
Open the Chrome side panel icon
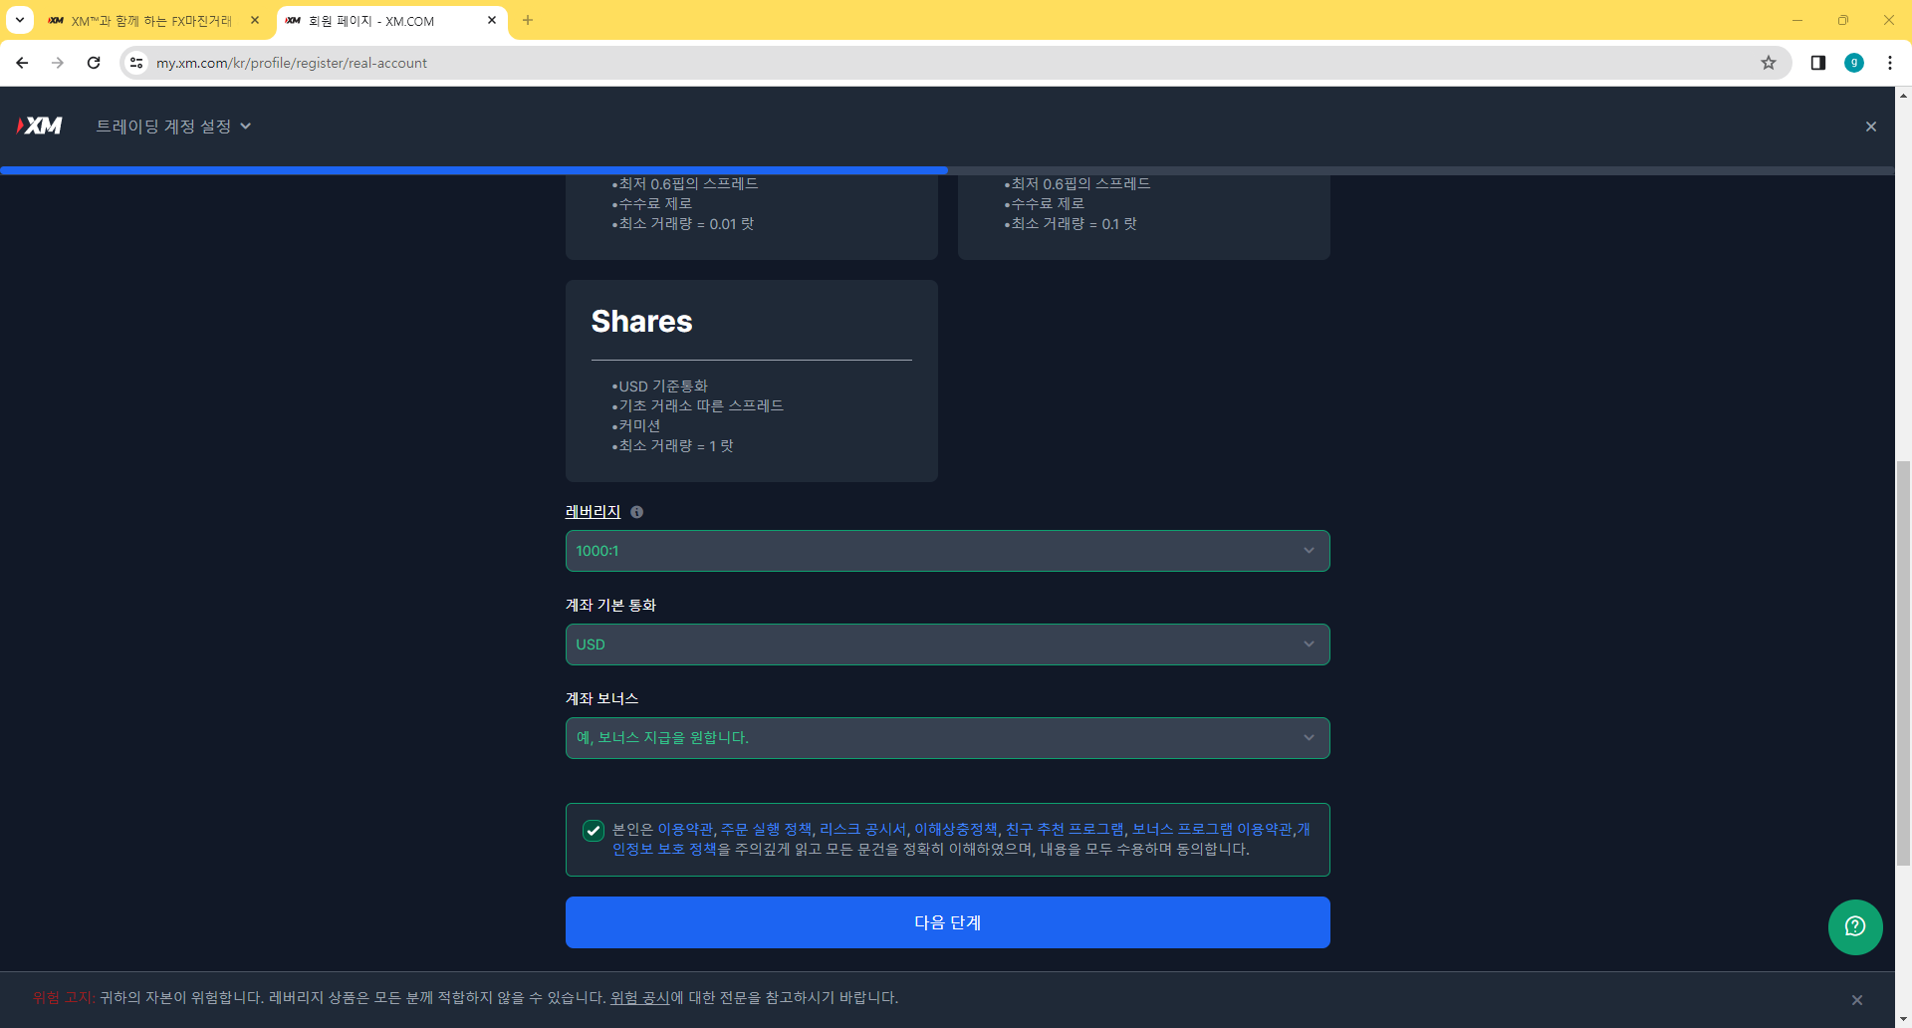(x=1816, y=62)
